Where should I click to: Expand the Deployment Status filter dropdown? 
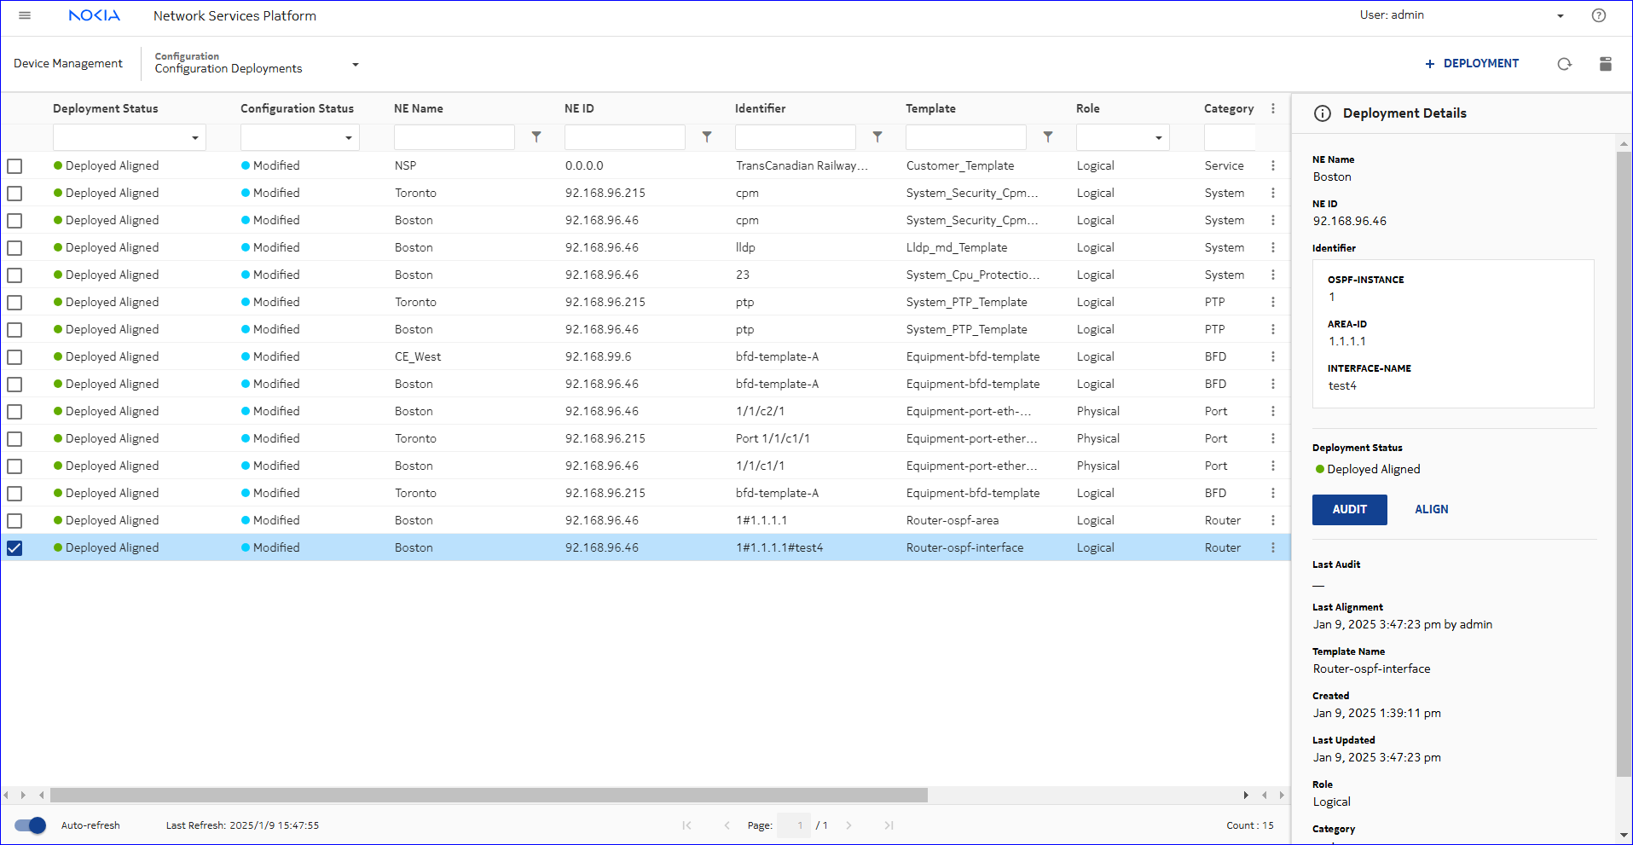[195, 137]
